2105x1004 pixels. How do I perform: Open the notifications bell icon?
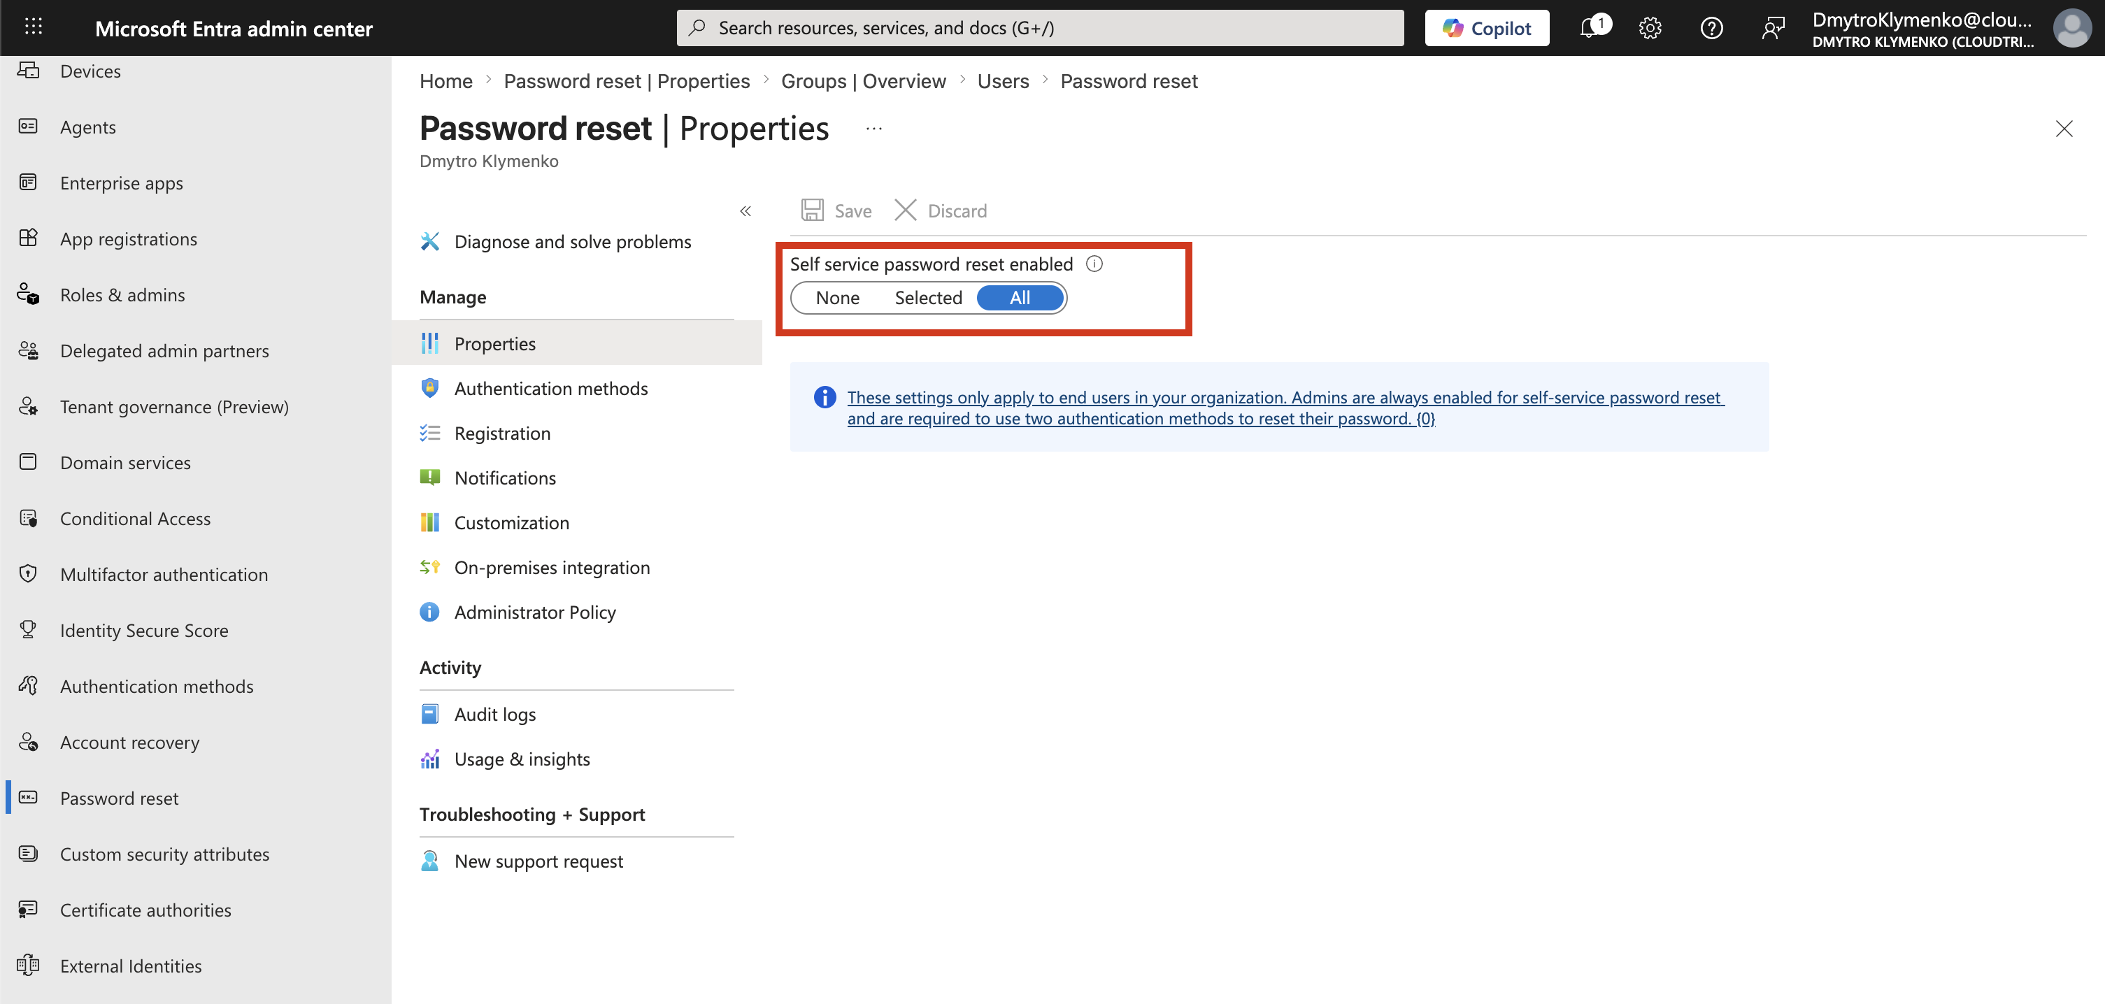pos(1590,28)
